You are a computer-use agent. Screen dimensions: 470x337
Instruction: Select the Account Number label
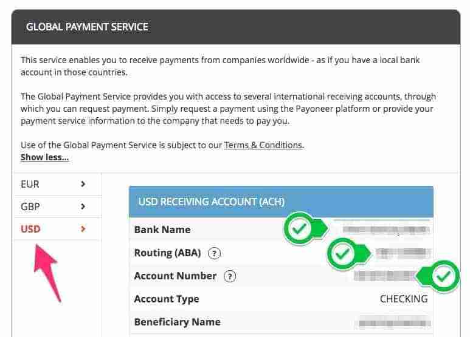point(175,276)
